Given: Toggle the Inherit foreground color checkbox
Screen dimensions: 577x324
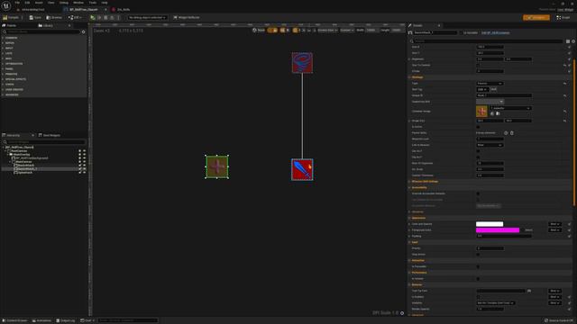Looking at the screenshot, I should [523, 230].
